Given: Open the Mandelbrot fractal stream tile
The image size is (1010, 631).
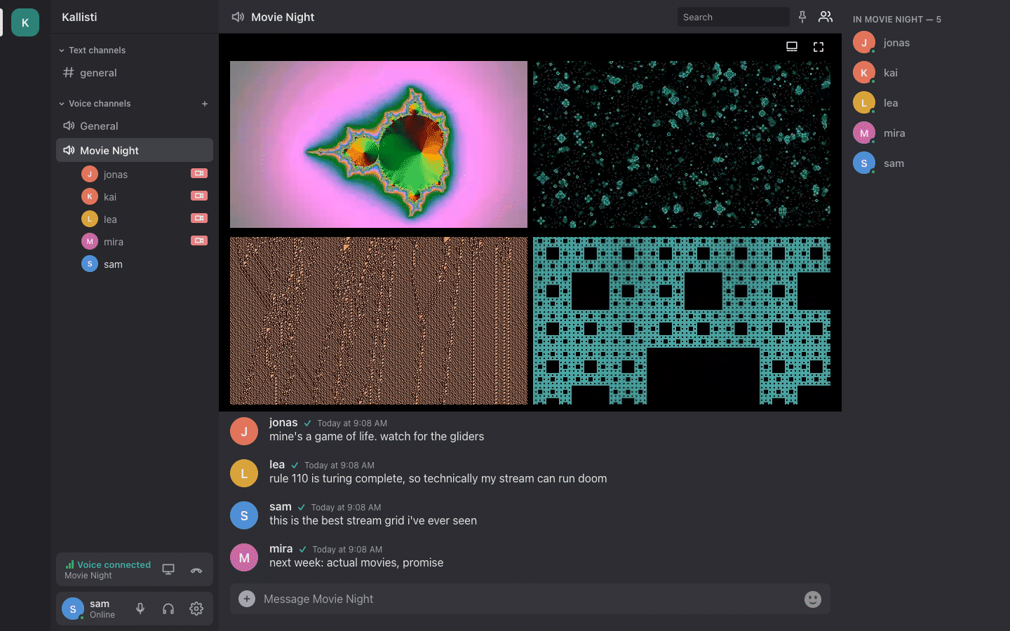Looking at the screenshot, I should 379,144.
